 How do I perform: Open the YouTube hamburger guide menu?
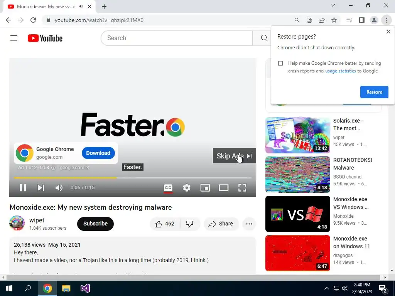(x=14, y=38)
